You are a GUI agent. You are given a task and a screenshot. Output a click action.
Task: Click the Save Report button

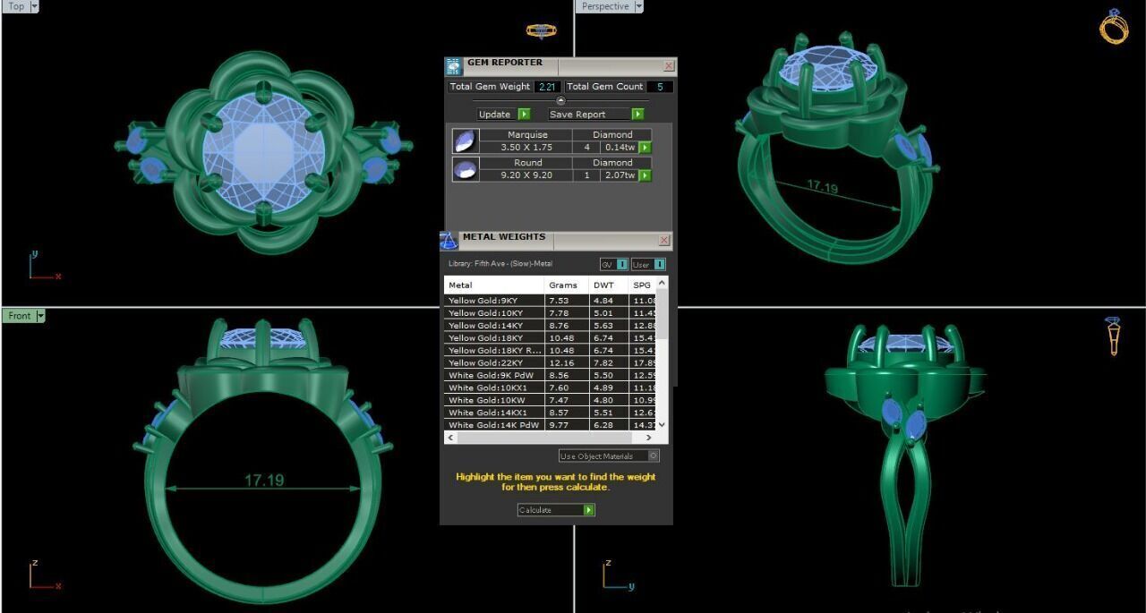(x=596, y=115)
